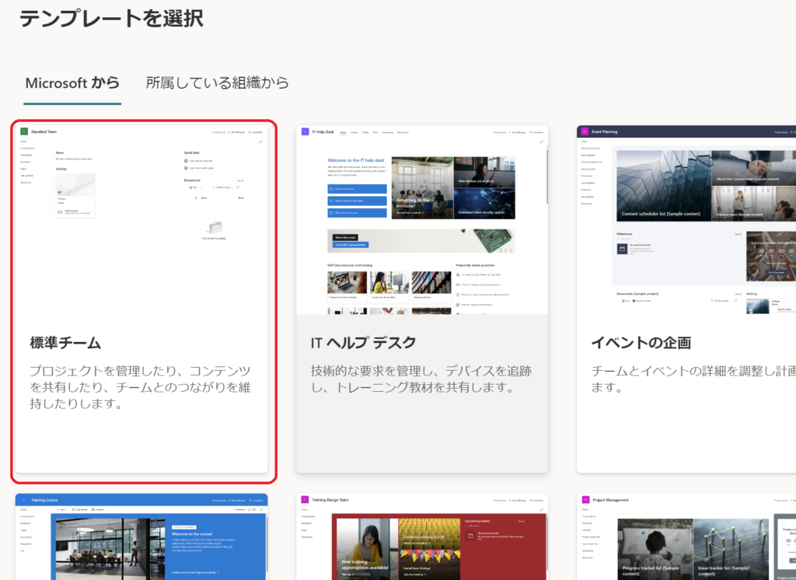
Task: Select the 標準チーム template title
Action: pos(65,343)
